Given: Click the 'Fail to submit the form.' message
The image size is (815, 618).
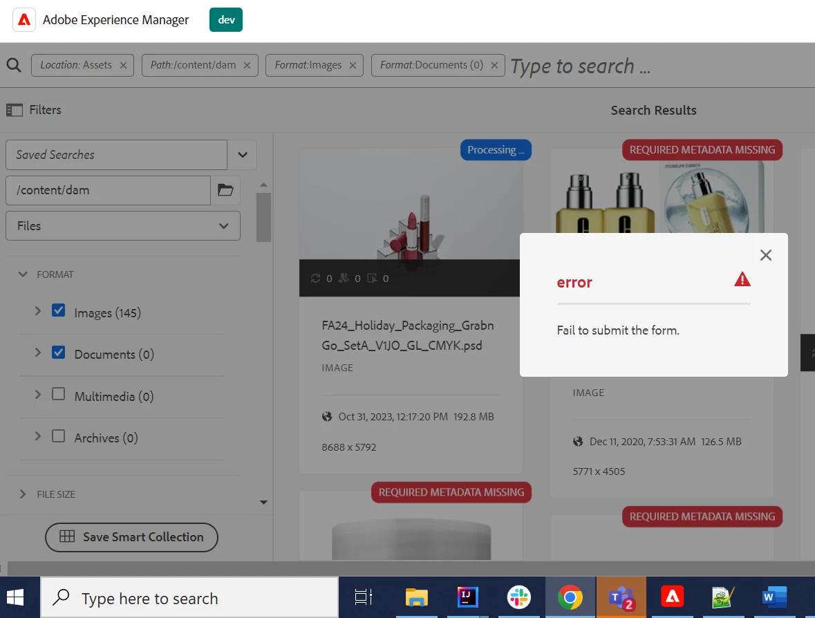Looking at the screenshot, I should pos(618,330).
